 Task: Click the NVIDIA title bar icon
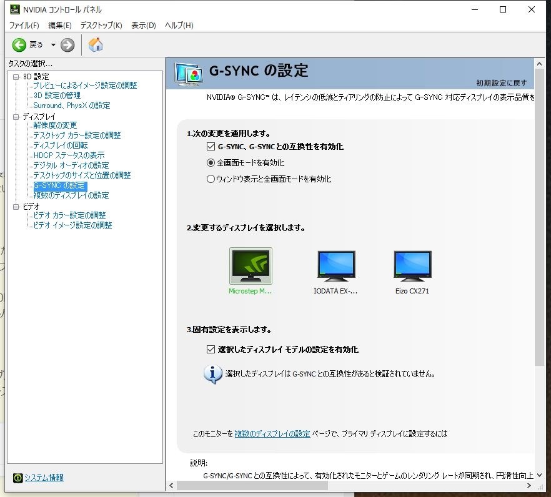click(x=15, y=9)
